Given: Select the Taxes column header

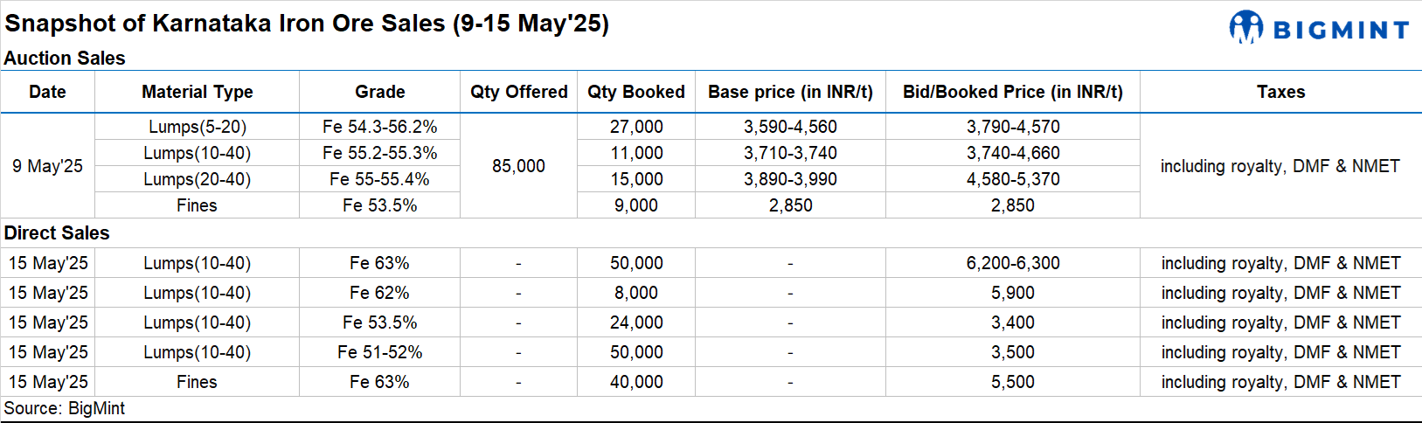Looking at the screenshot, I should (1280, 92).
